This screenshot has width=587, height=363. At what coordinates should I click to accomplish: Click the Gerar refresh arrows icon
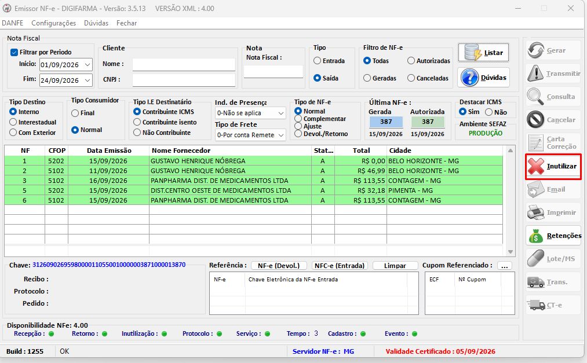535,50
